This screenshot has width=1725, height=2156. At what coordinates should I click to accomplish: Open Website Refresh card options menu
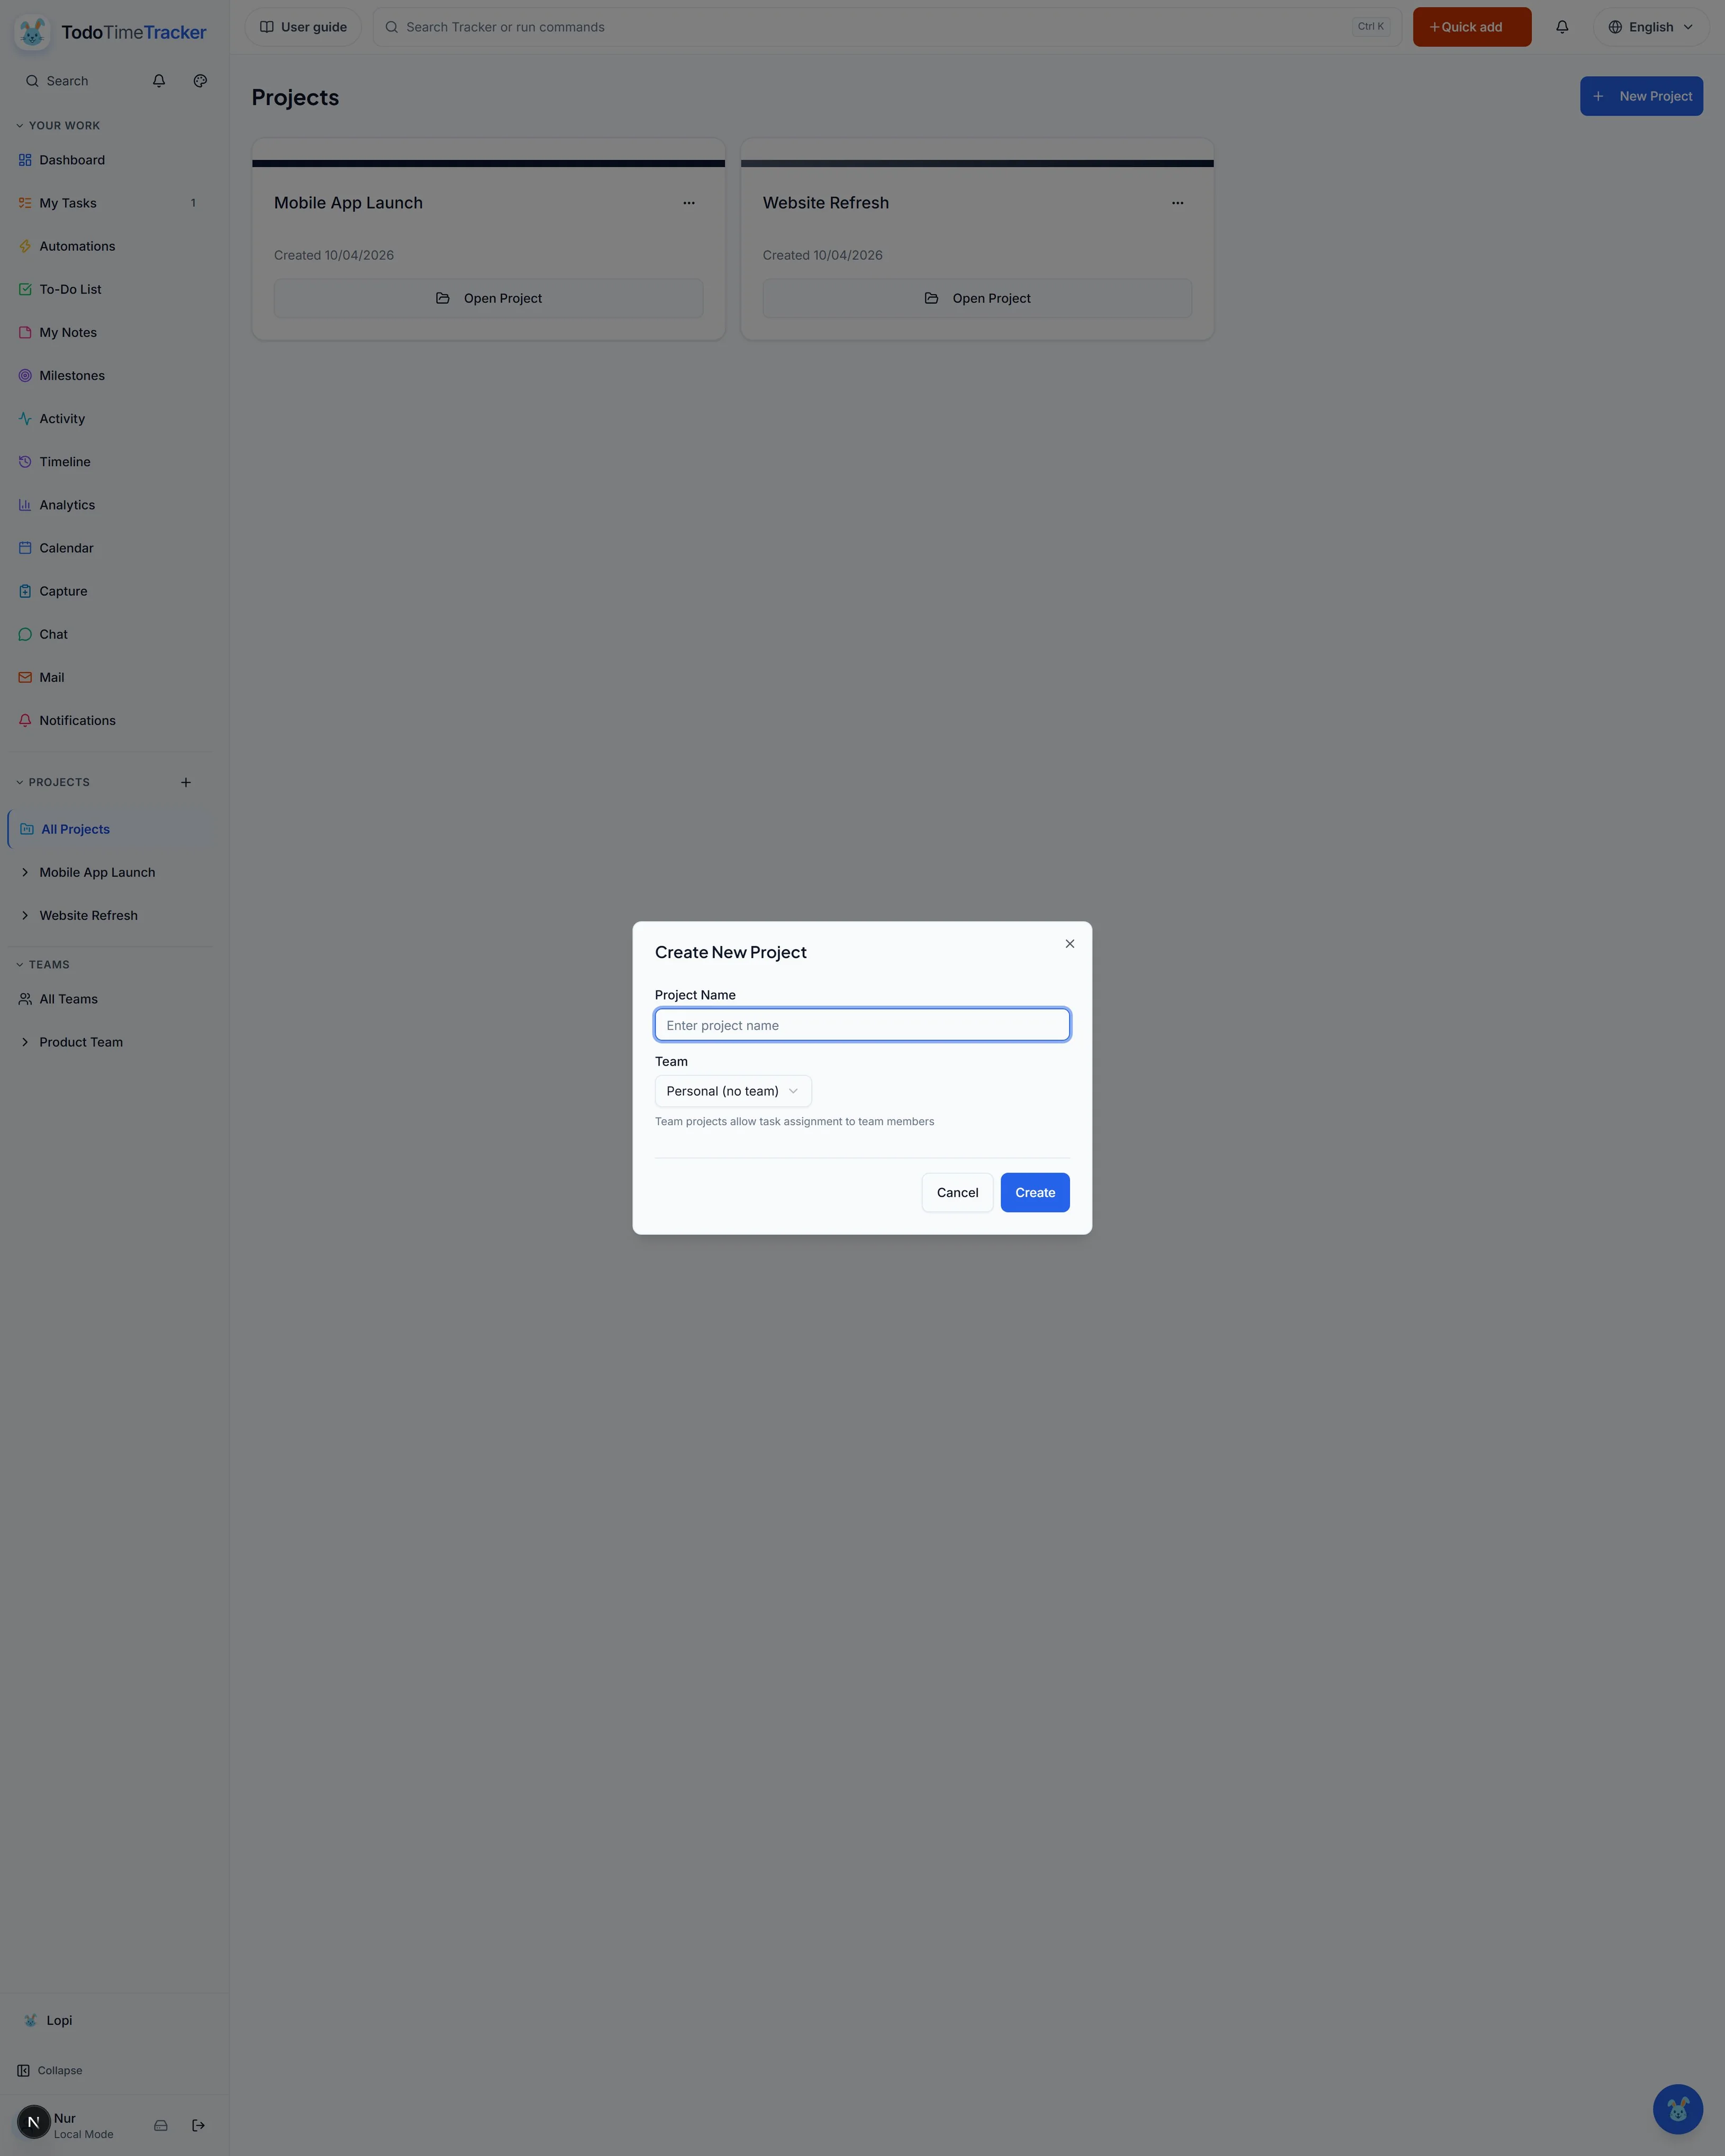[x=1178, y=203]
